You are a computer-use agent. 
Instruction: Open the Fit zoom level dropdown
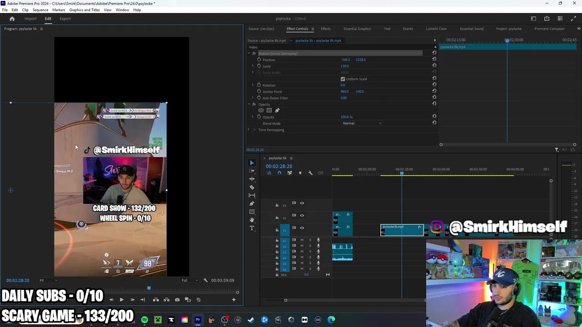click(47, 280)
